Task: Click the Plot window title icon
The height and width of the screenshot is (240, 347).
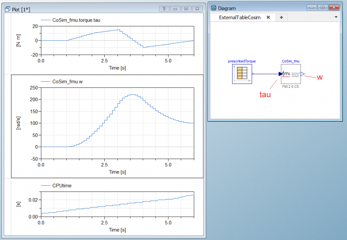Action: pyautogui.click(x=7, y=9)
